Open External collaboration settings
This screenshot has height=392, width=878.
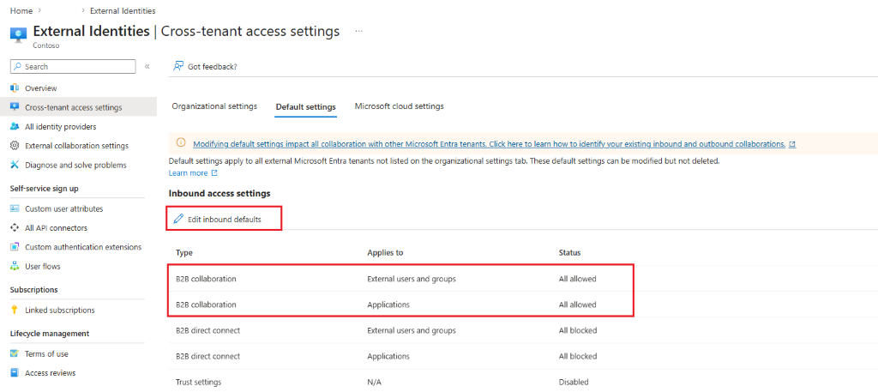[x=78, y=146]
